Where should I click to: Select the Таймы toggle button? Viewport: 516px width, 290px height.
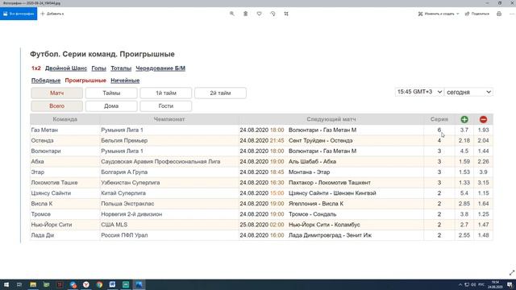pyautogui.click(x=111, y=93)
